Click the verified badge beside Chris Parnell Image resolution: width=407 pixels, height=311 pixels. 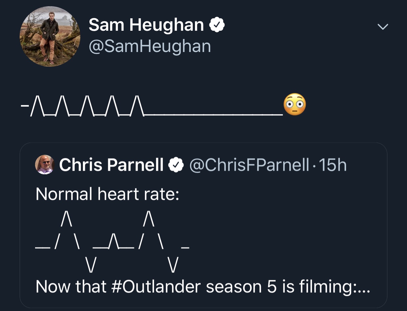point(176,165)
